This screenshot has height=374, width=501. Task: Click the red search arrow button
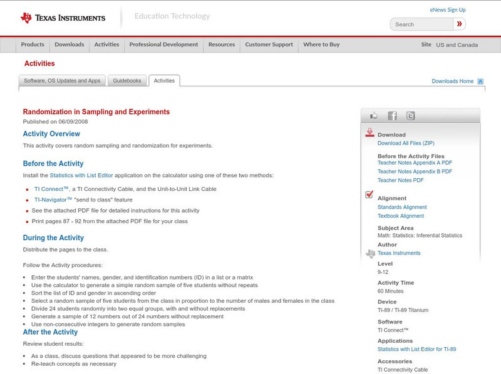pos(459,24)
